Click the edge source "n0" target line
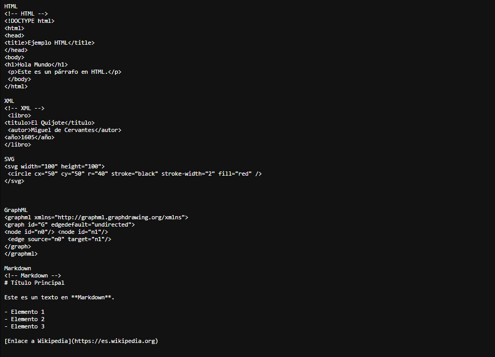Image resolution: width=495 pixels, height=357 pixels. (60, 239)
